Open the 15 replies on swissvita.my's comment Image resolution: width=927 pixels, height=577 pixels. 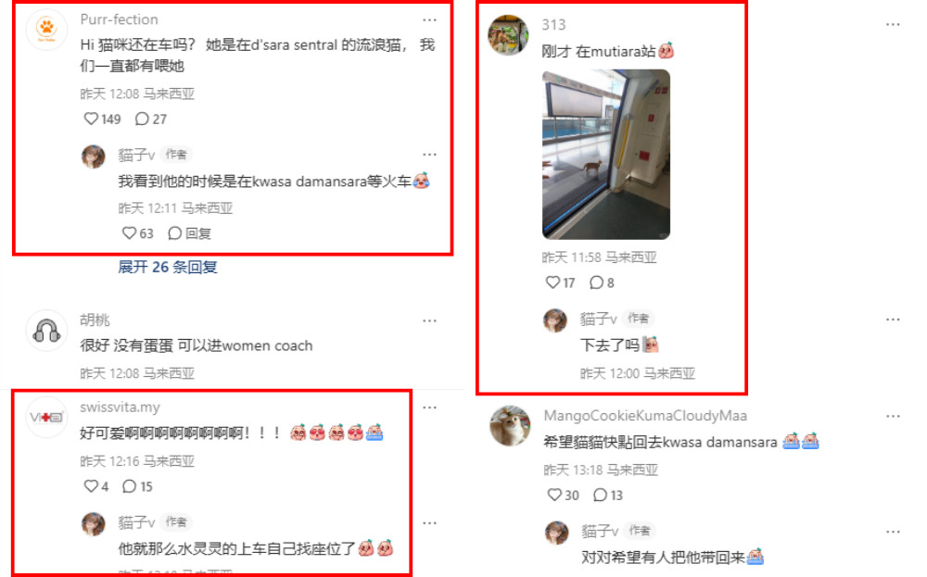137,486
